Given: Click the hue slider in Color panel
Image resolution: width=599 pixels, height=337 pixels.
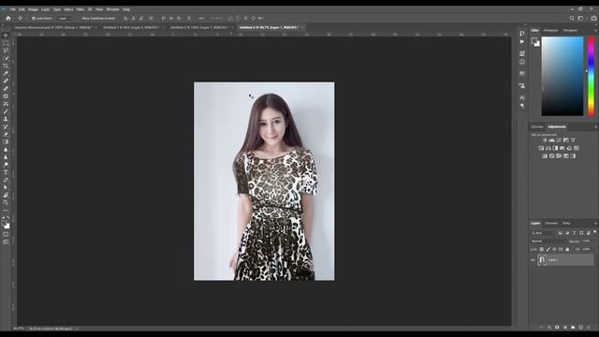Looking at the screenshot, I should pyautogui.click(x=591, y=76).
